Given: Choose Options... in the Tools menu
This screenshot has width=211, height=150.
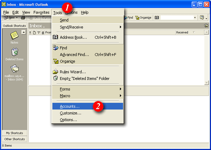Looking at the screenshot, I should click(x=68, y=120).
